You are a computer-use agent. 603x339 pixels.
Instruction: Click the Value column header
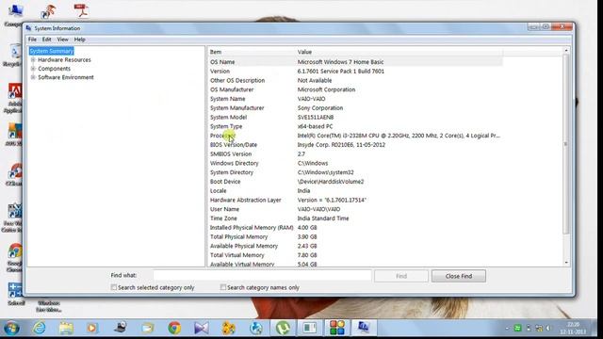click(399, 52)
